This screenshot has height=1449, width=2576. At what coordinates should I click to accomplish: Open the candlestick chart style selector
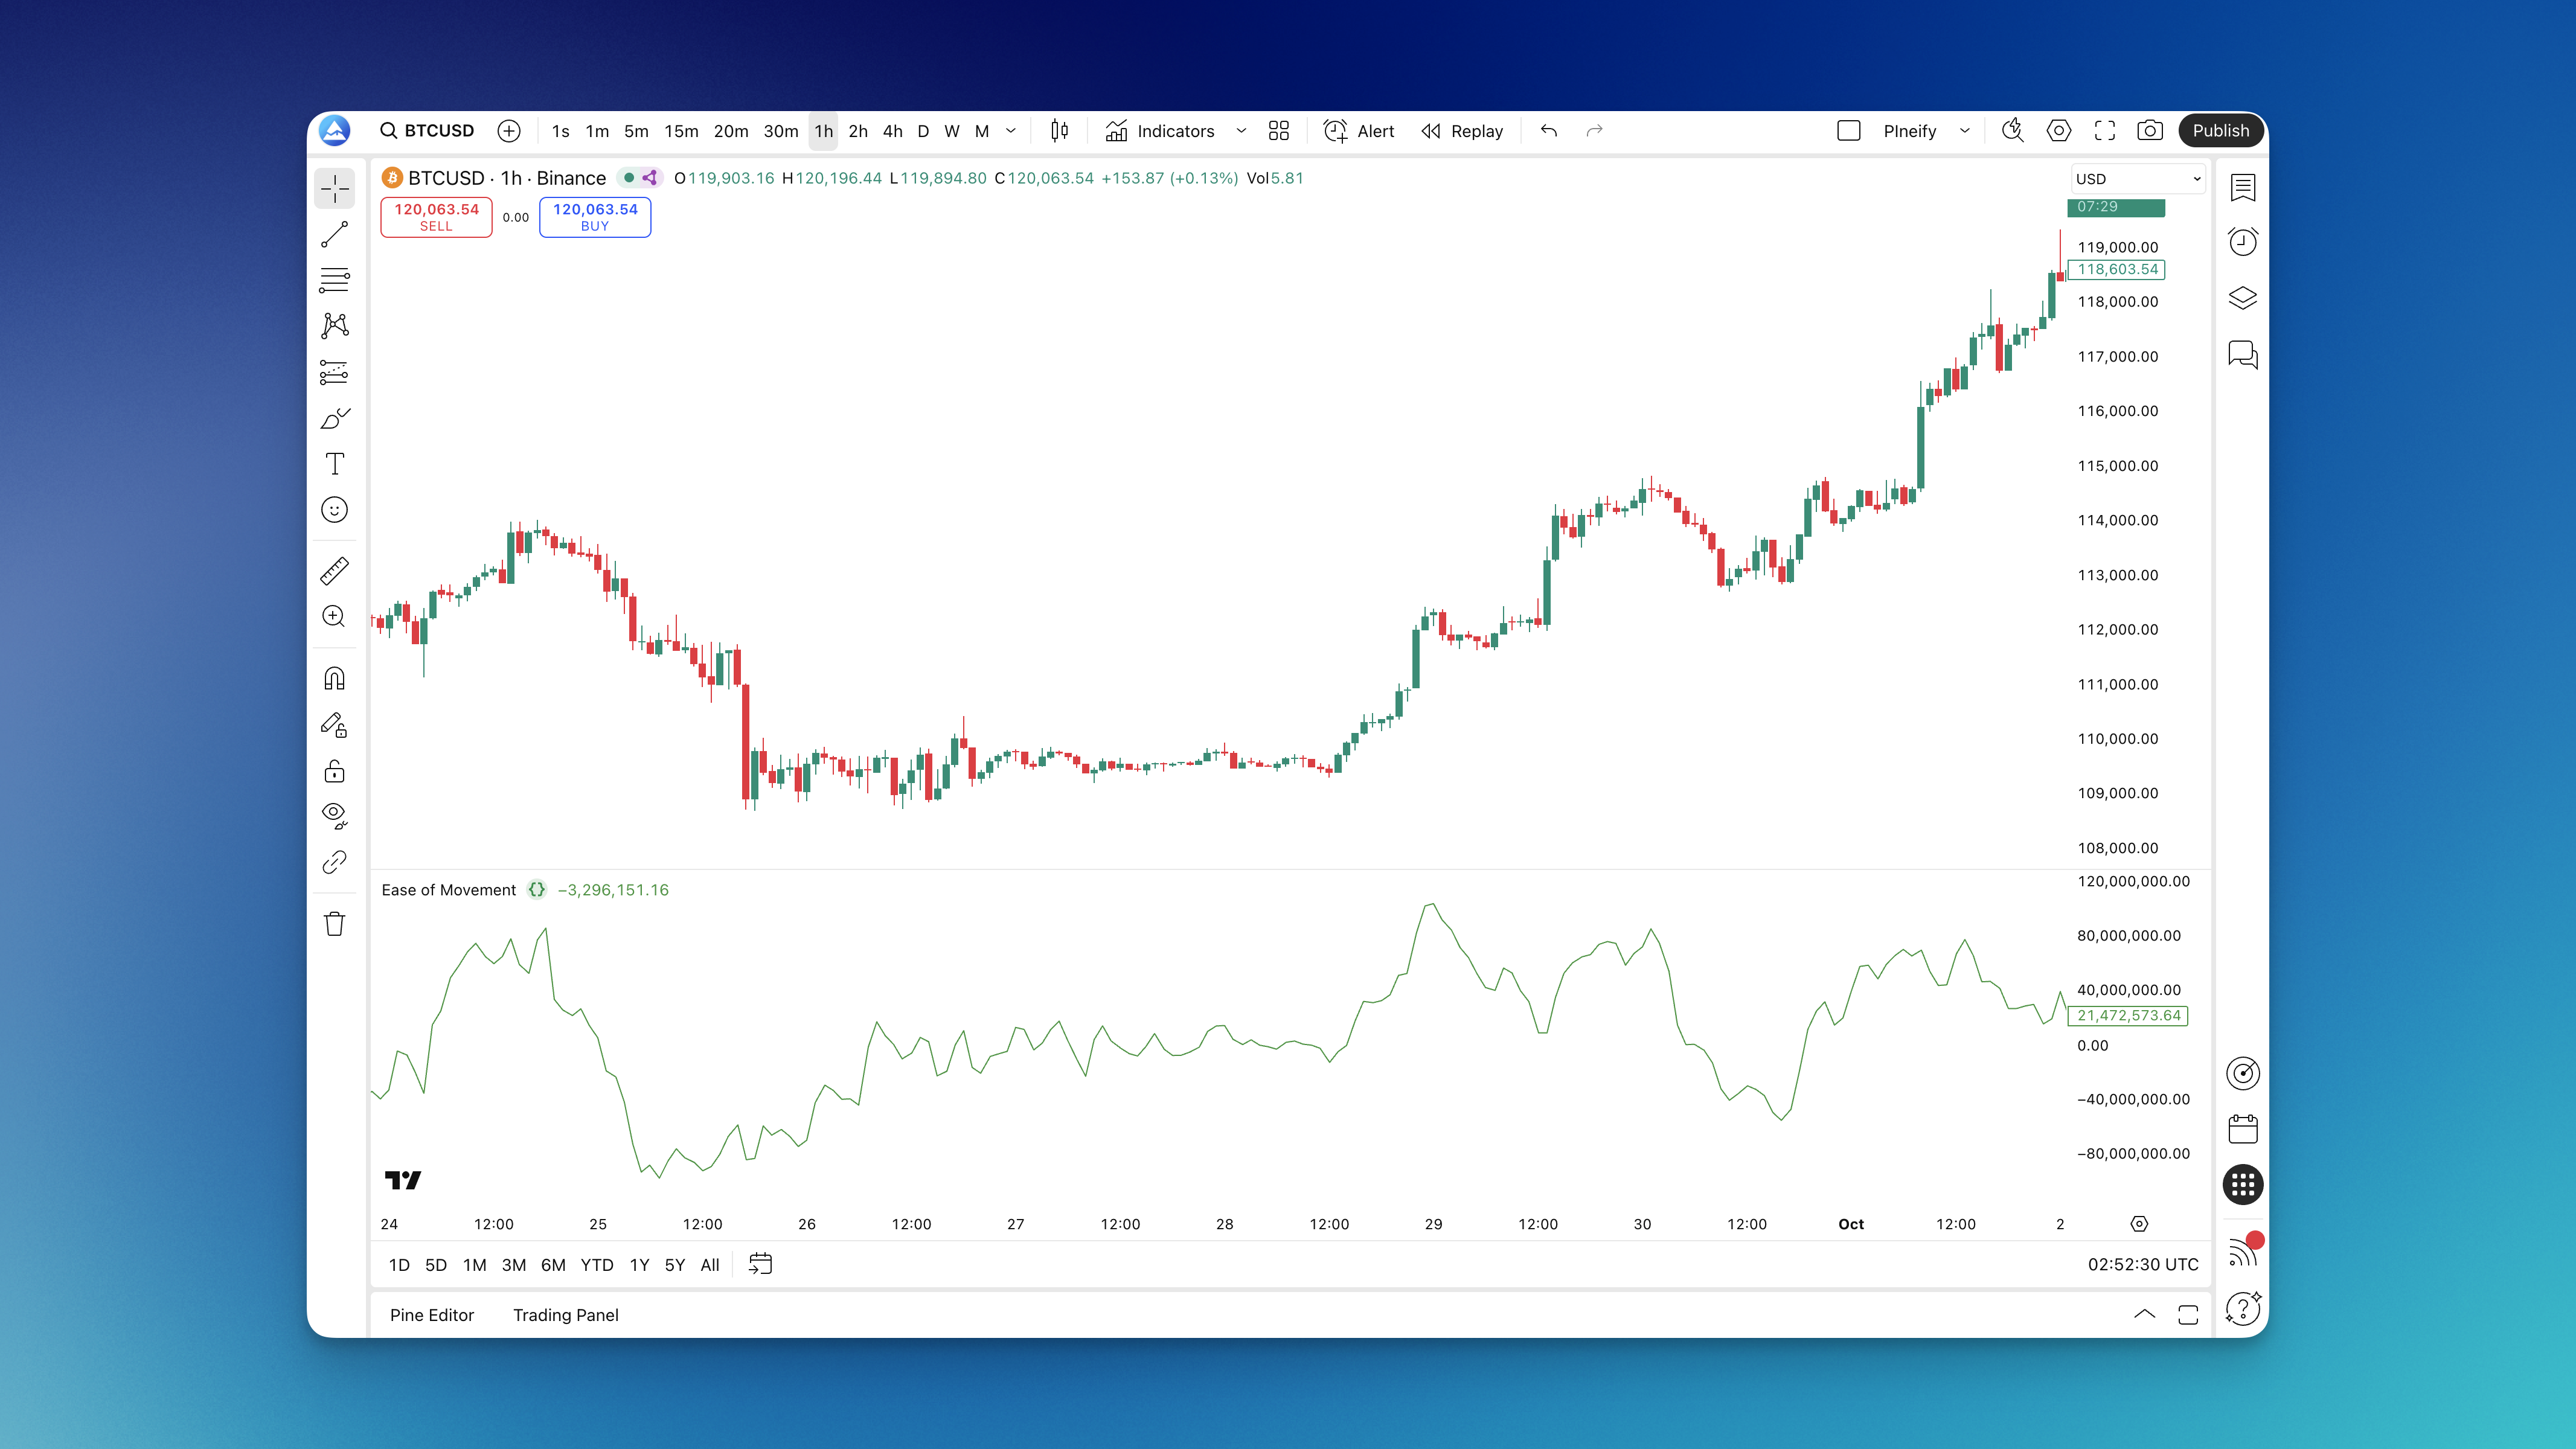coord(1059,131)
